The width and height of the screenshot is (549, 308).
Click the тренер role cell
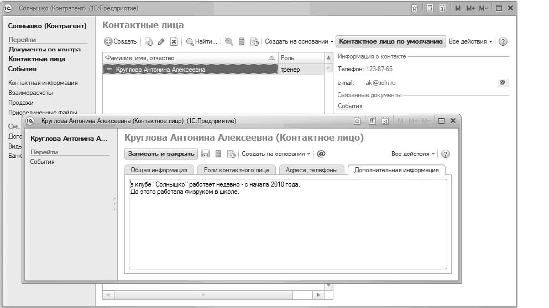(301, 70)
